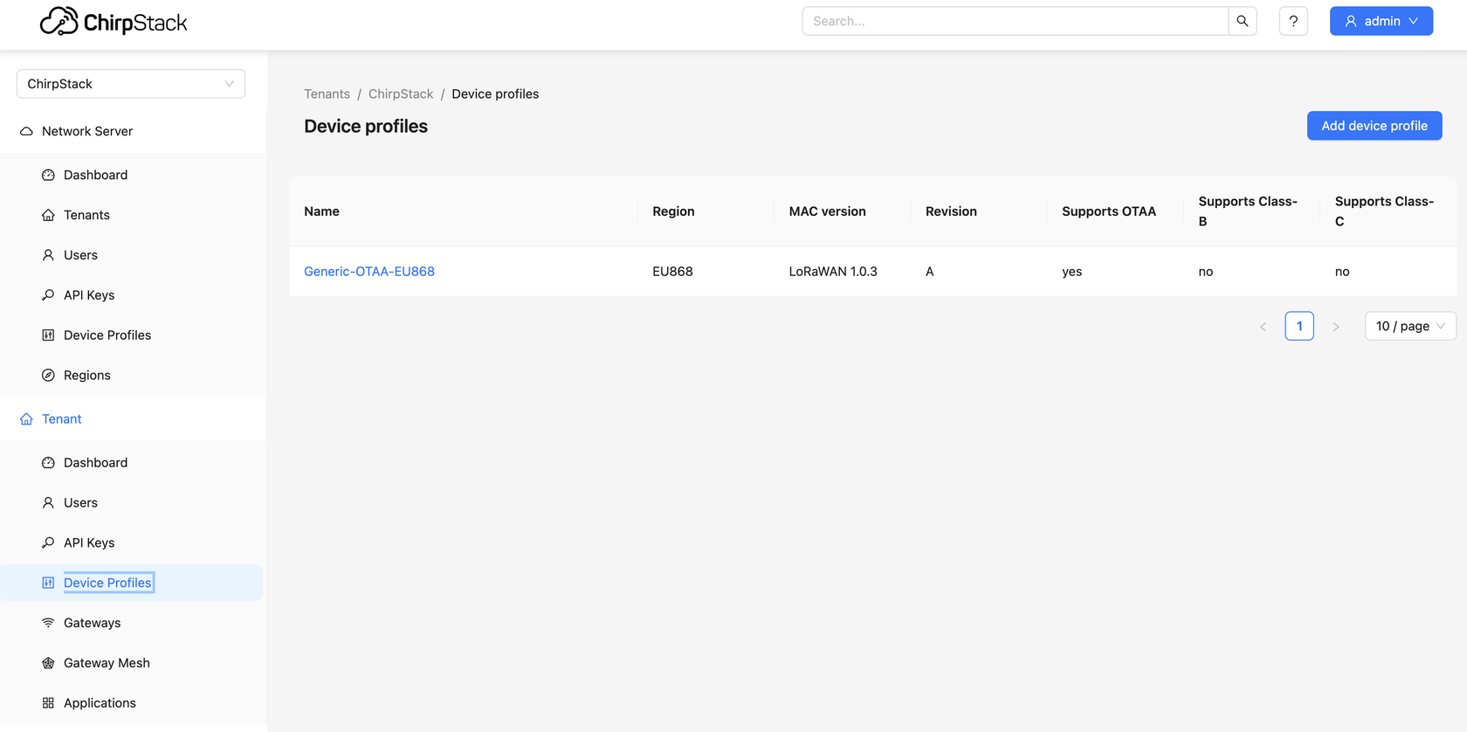Open Tenant Dashboard menu item
This screenshot has width=1467, height=732.
point(133,463)
